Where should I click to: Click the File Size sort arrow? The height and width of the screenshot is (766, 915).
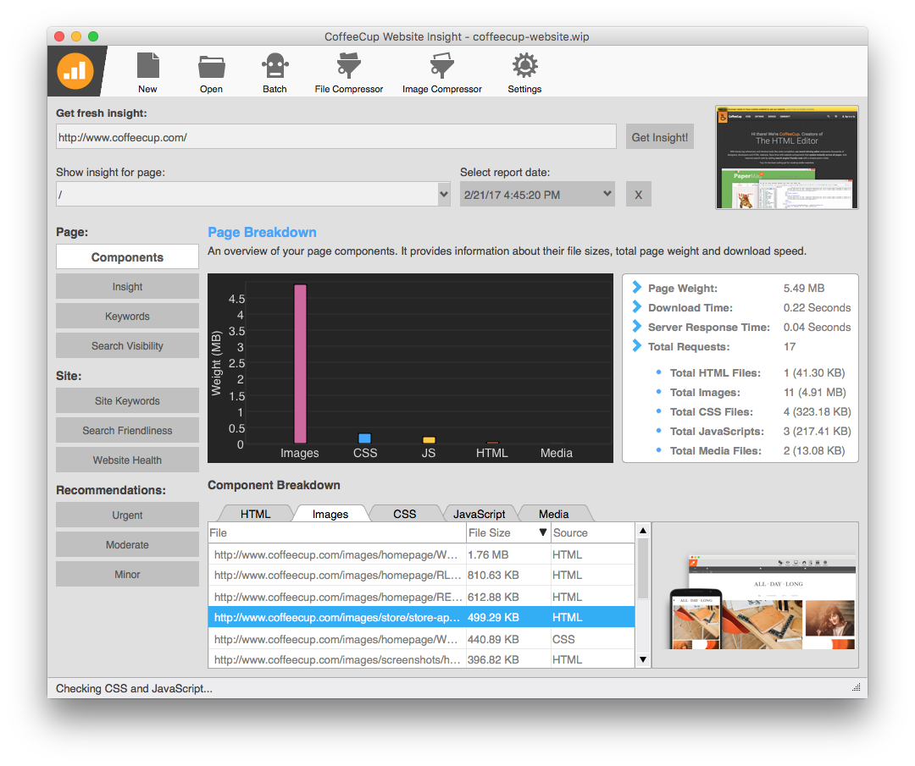pos(543,532)
